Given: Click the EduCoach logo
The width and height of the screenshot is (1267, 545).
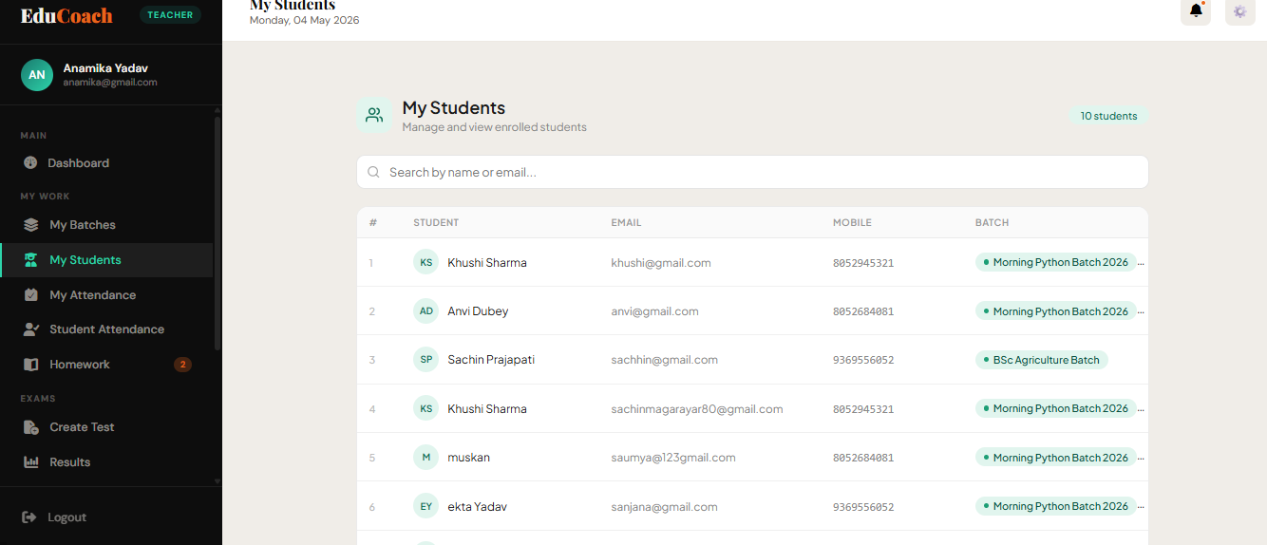Looking at the screenshot, I should (x=66, y=15).
